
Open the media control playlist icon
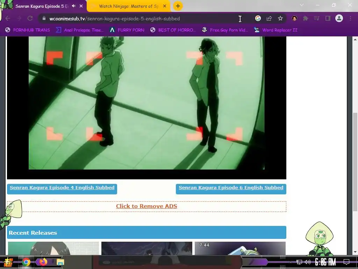tap(317, 18)
